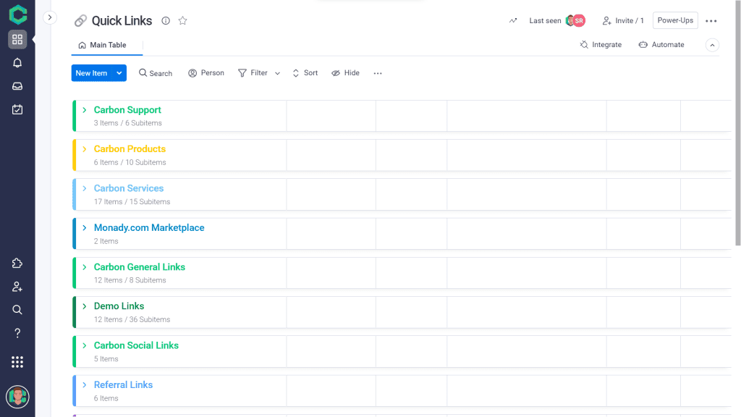Expand the Carbon General Links group
This screenshot has height=417, width=741.
point(85,267)
